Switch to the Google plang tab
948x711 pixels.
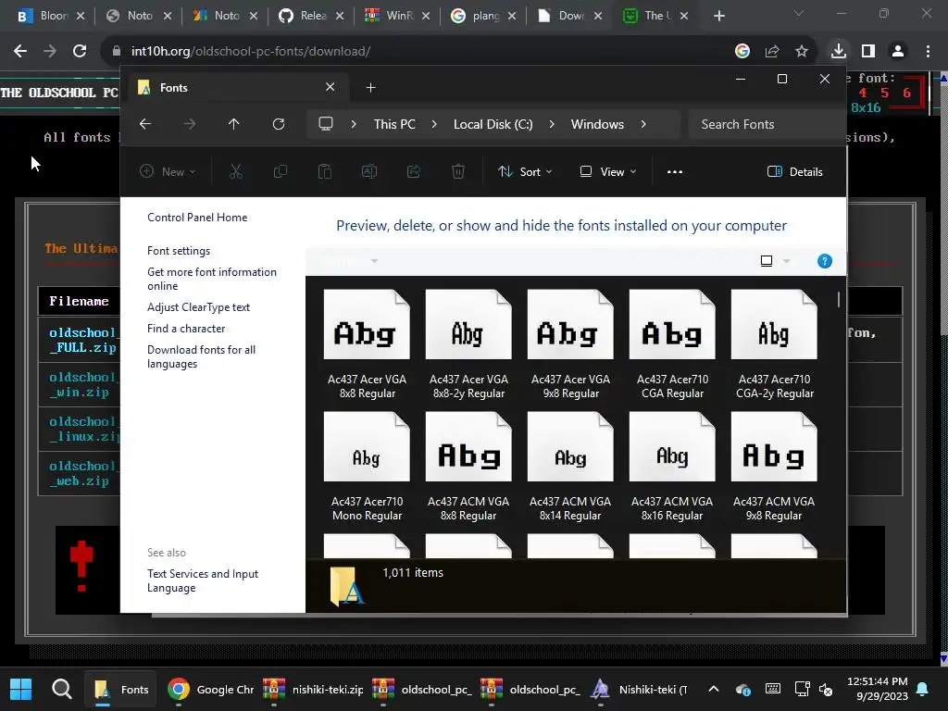tap(483, 16)
